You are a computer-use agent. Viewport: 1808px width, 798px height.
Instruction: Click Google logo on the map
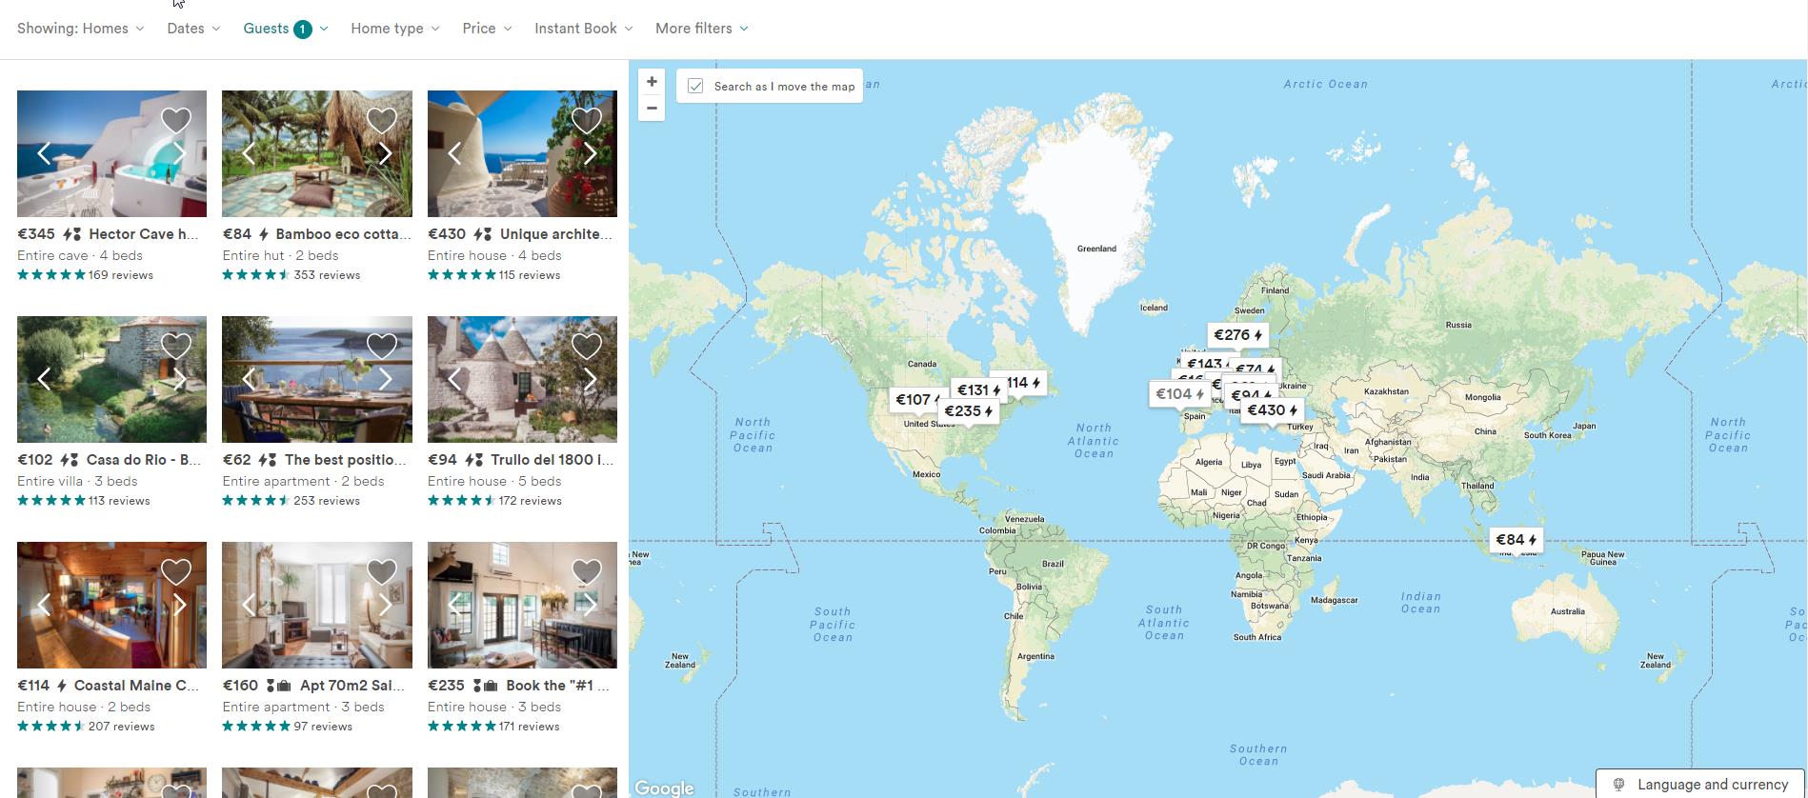pos(664,788)
